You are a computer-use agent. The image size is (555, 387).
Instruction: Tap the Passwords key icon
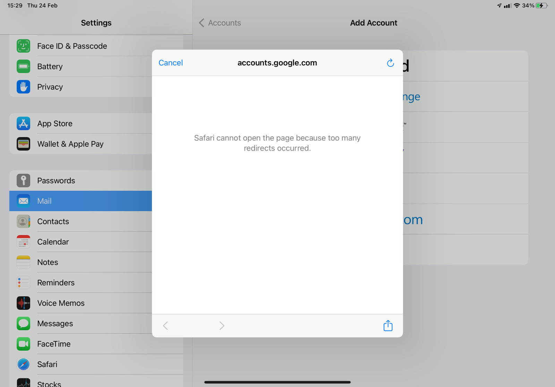[x=23, y=181]
